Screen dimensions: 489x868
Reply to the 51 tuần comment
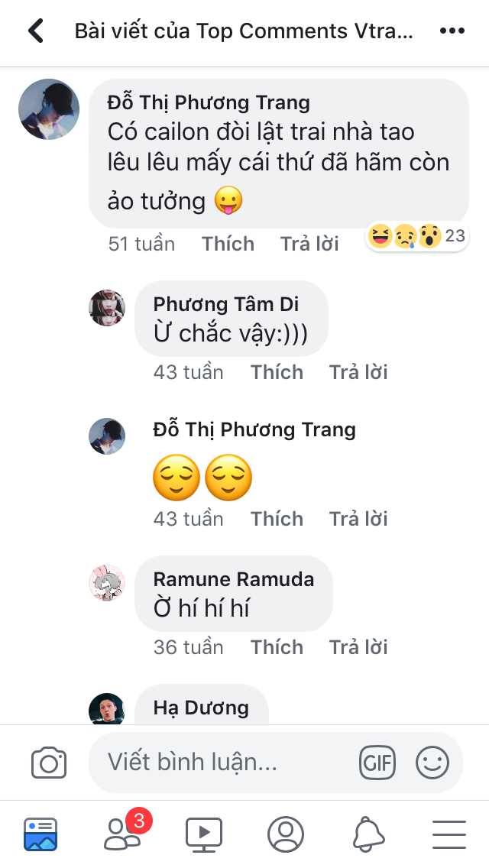(309, 244)
